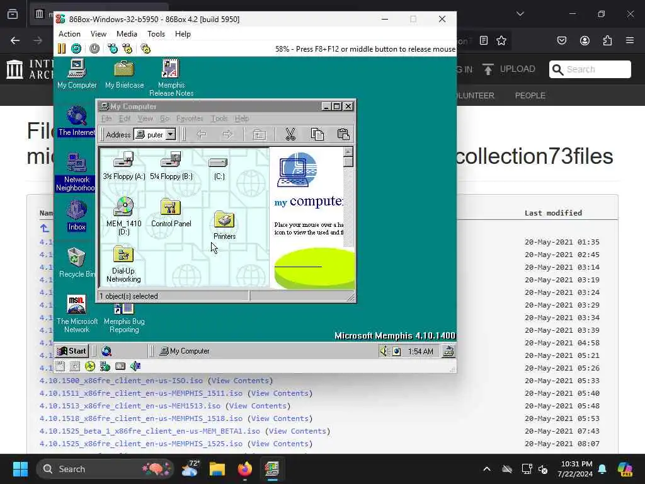The width and height of the screenshot is (645, 484).
Task: Click the Up one level folder icon
Action: pyautogui.click(x=259, y=135)
